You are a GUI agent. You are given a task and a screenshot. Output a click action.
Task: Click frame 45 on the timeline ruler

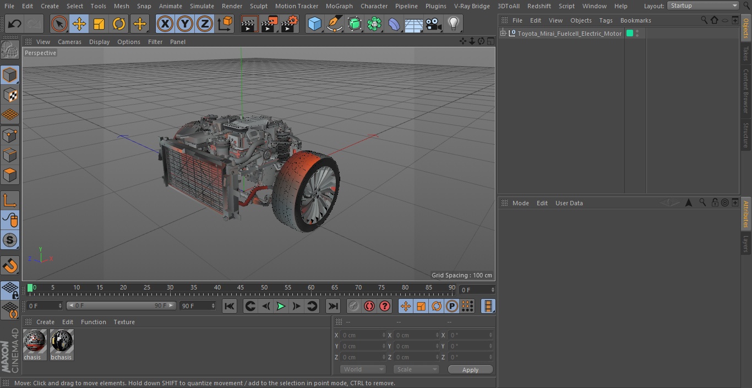[x=241, y=288]
